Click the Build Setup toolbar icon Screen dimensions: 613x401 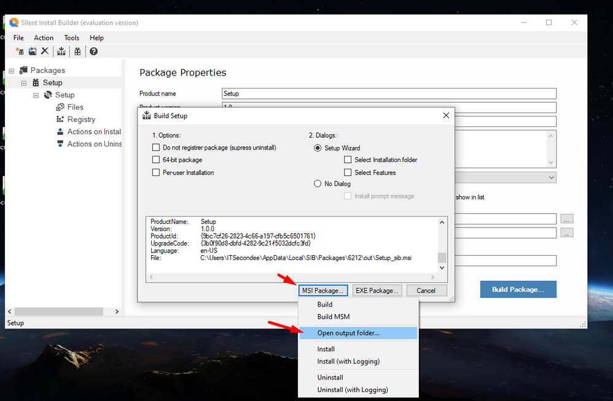[x=61, y=51]
